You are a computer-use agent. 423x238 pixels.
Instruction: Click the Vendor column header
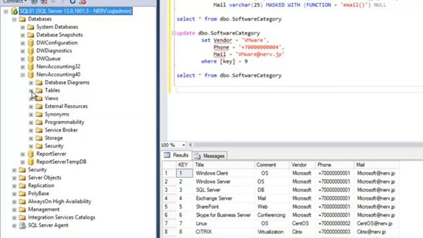click(302, 165)
